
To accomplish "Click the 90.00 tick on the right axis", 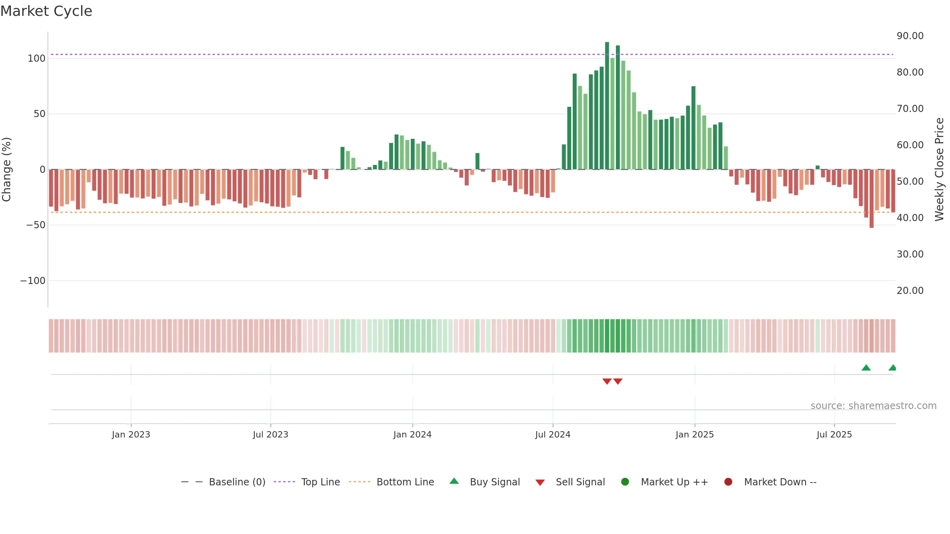I will click(x=910, y=36).
